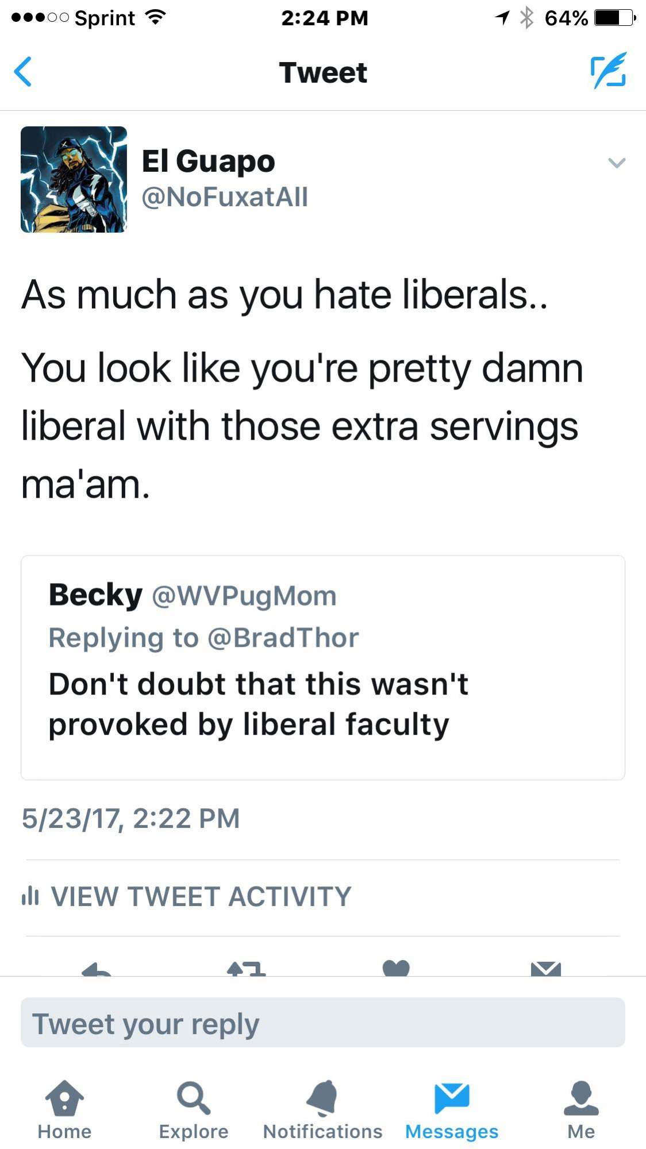Open the @NoFuxatAll handle
The image size is (646, 1149).
click(x=225, y=197)
